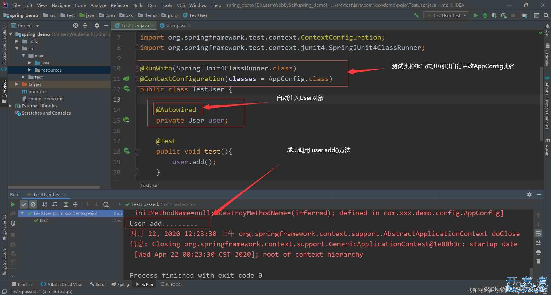
Task: Open the Refactor menu
Action: click(x=119, y=5)
